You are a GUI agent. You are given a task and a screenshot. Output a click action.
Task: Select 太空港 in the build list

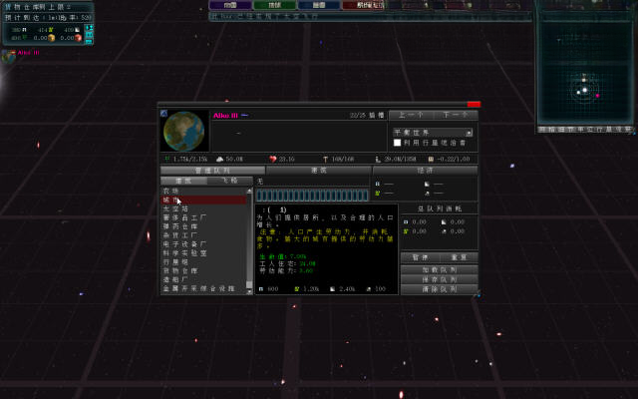pos(203,208)
